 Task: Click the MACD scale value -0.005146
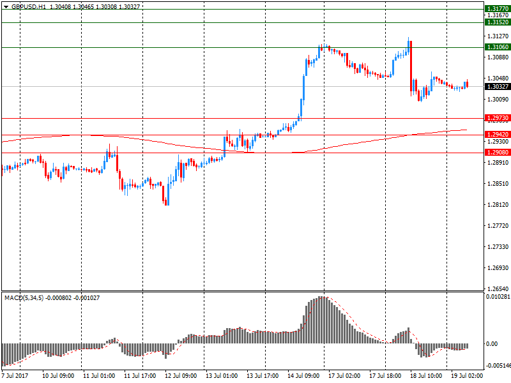point(499,365)
